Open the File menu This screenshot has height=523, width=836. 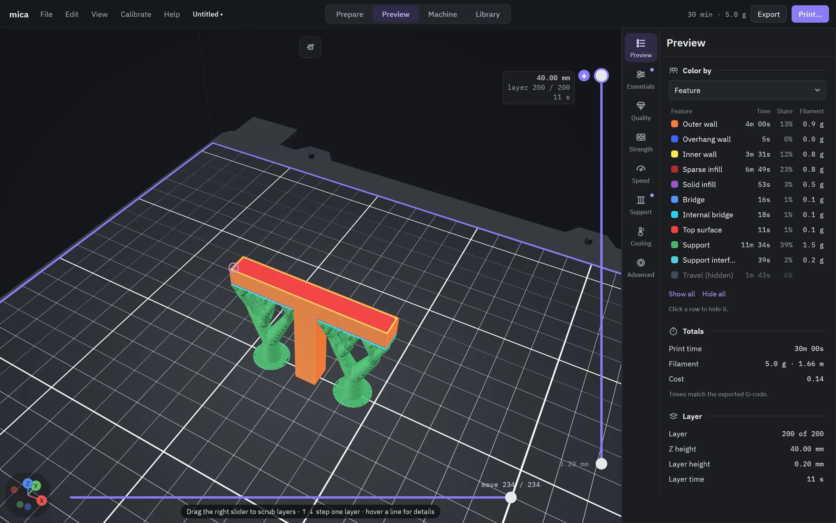click(x=46, y=14)
